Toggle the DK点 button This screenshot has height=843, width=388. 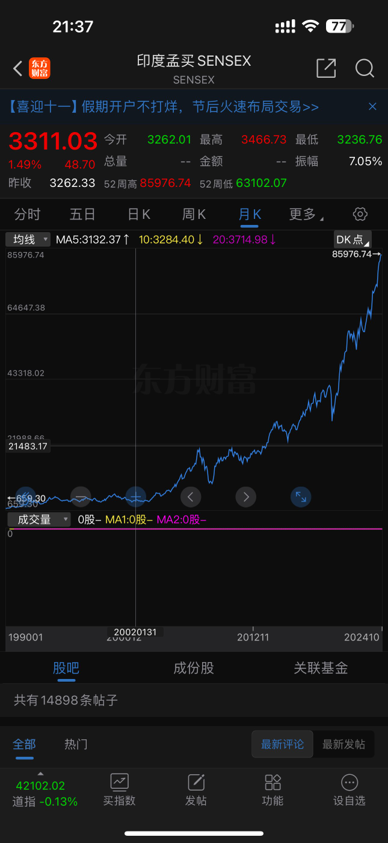coord(353,239)
